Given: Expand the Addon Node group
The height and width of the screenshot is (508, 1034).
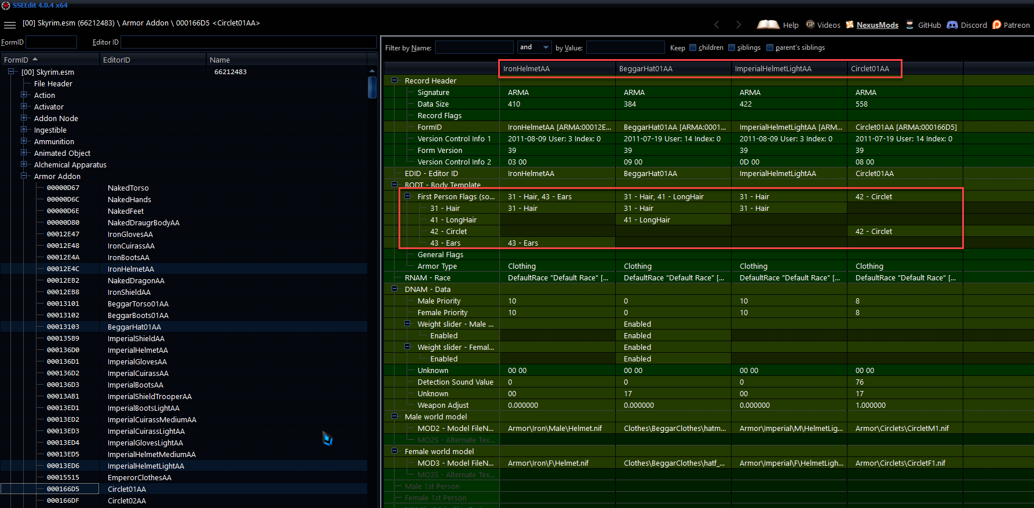Looking at the screenshot, I should [x=24, y=118].
